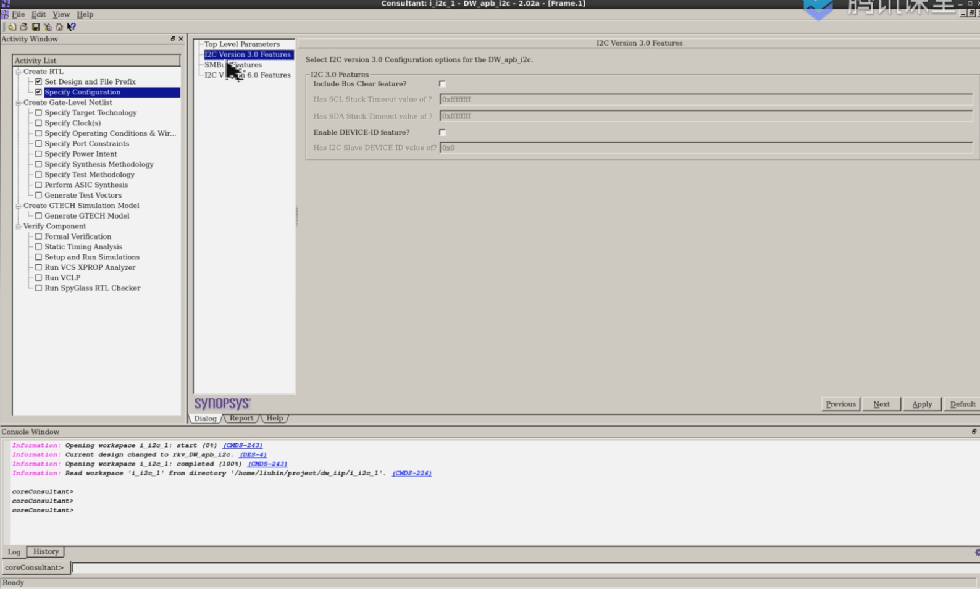Select Specify Power Intent activity

pyautogui.click(x=80, y=154)
